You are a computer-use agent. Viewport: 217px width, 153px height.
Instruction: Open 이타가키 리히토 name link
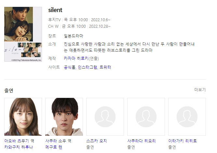[x=183, y=141]
